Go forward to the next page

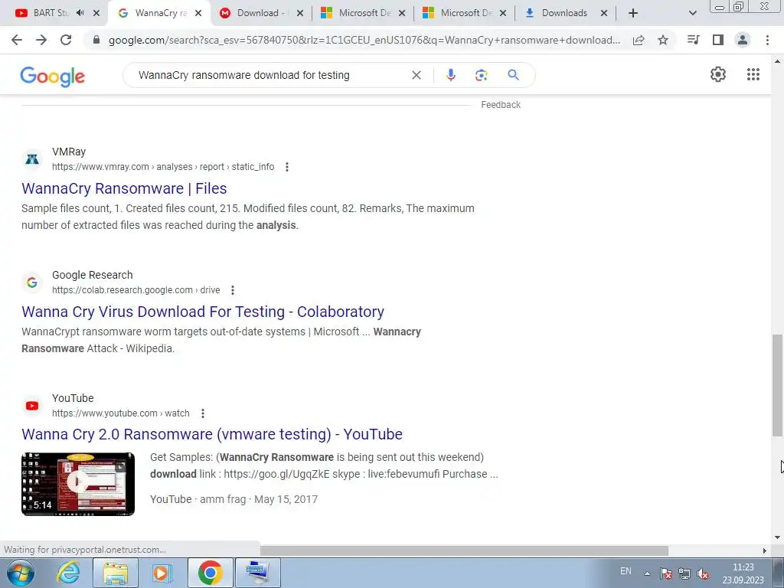point(41,40)
